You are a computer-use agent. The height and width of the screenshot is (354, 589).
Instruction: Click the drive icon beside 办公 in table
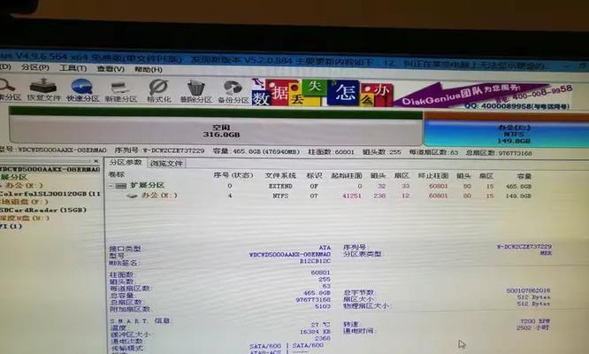pyautogui.click(x=132, y=196)
